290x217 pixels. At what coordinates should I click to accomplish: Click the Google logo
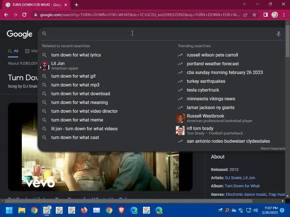pos(20,34)
